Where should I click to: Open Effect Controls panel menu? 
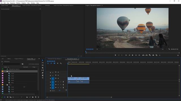(x=20, y=5)
